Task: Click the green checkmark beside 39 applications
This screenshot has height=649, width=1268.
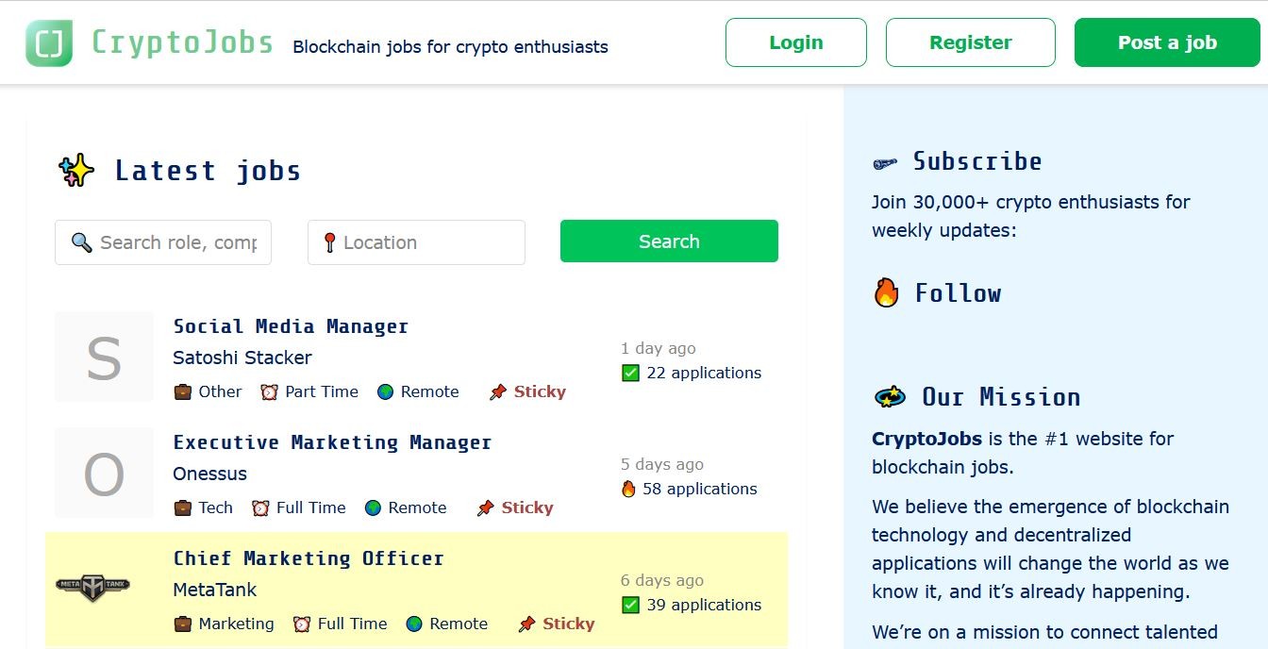Action: (x=630, y=605)
